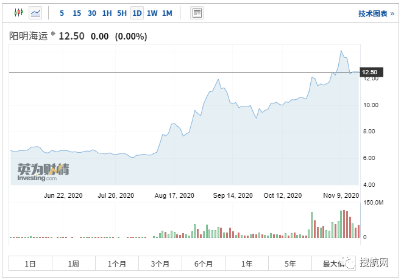Screen dimensions: 401x280
Task: Show the 1日 time range
Action: tap(30, 264)
